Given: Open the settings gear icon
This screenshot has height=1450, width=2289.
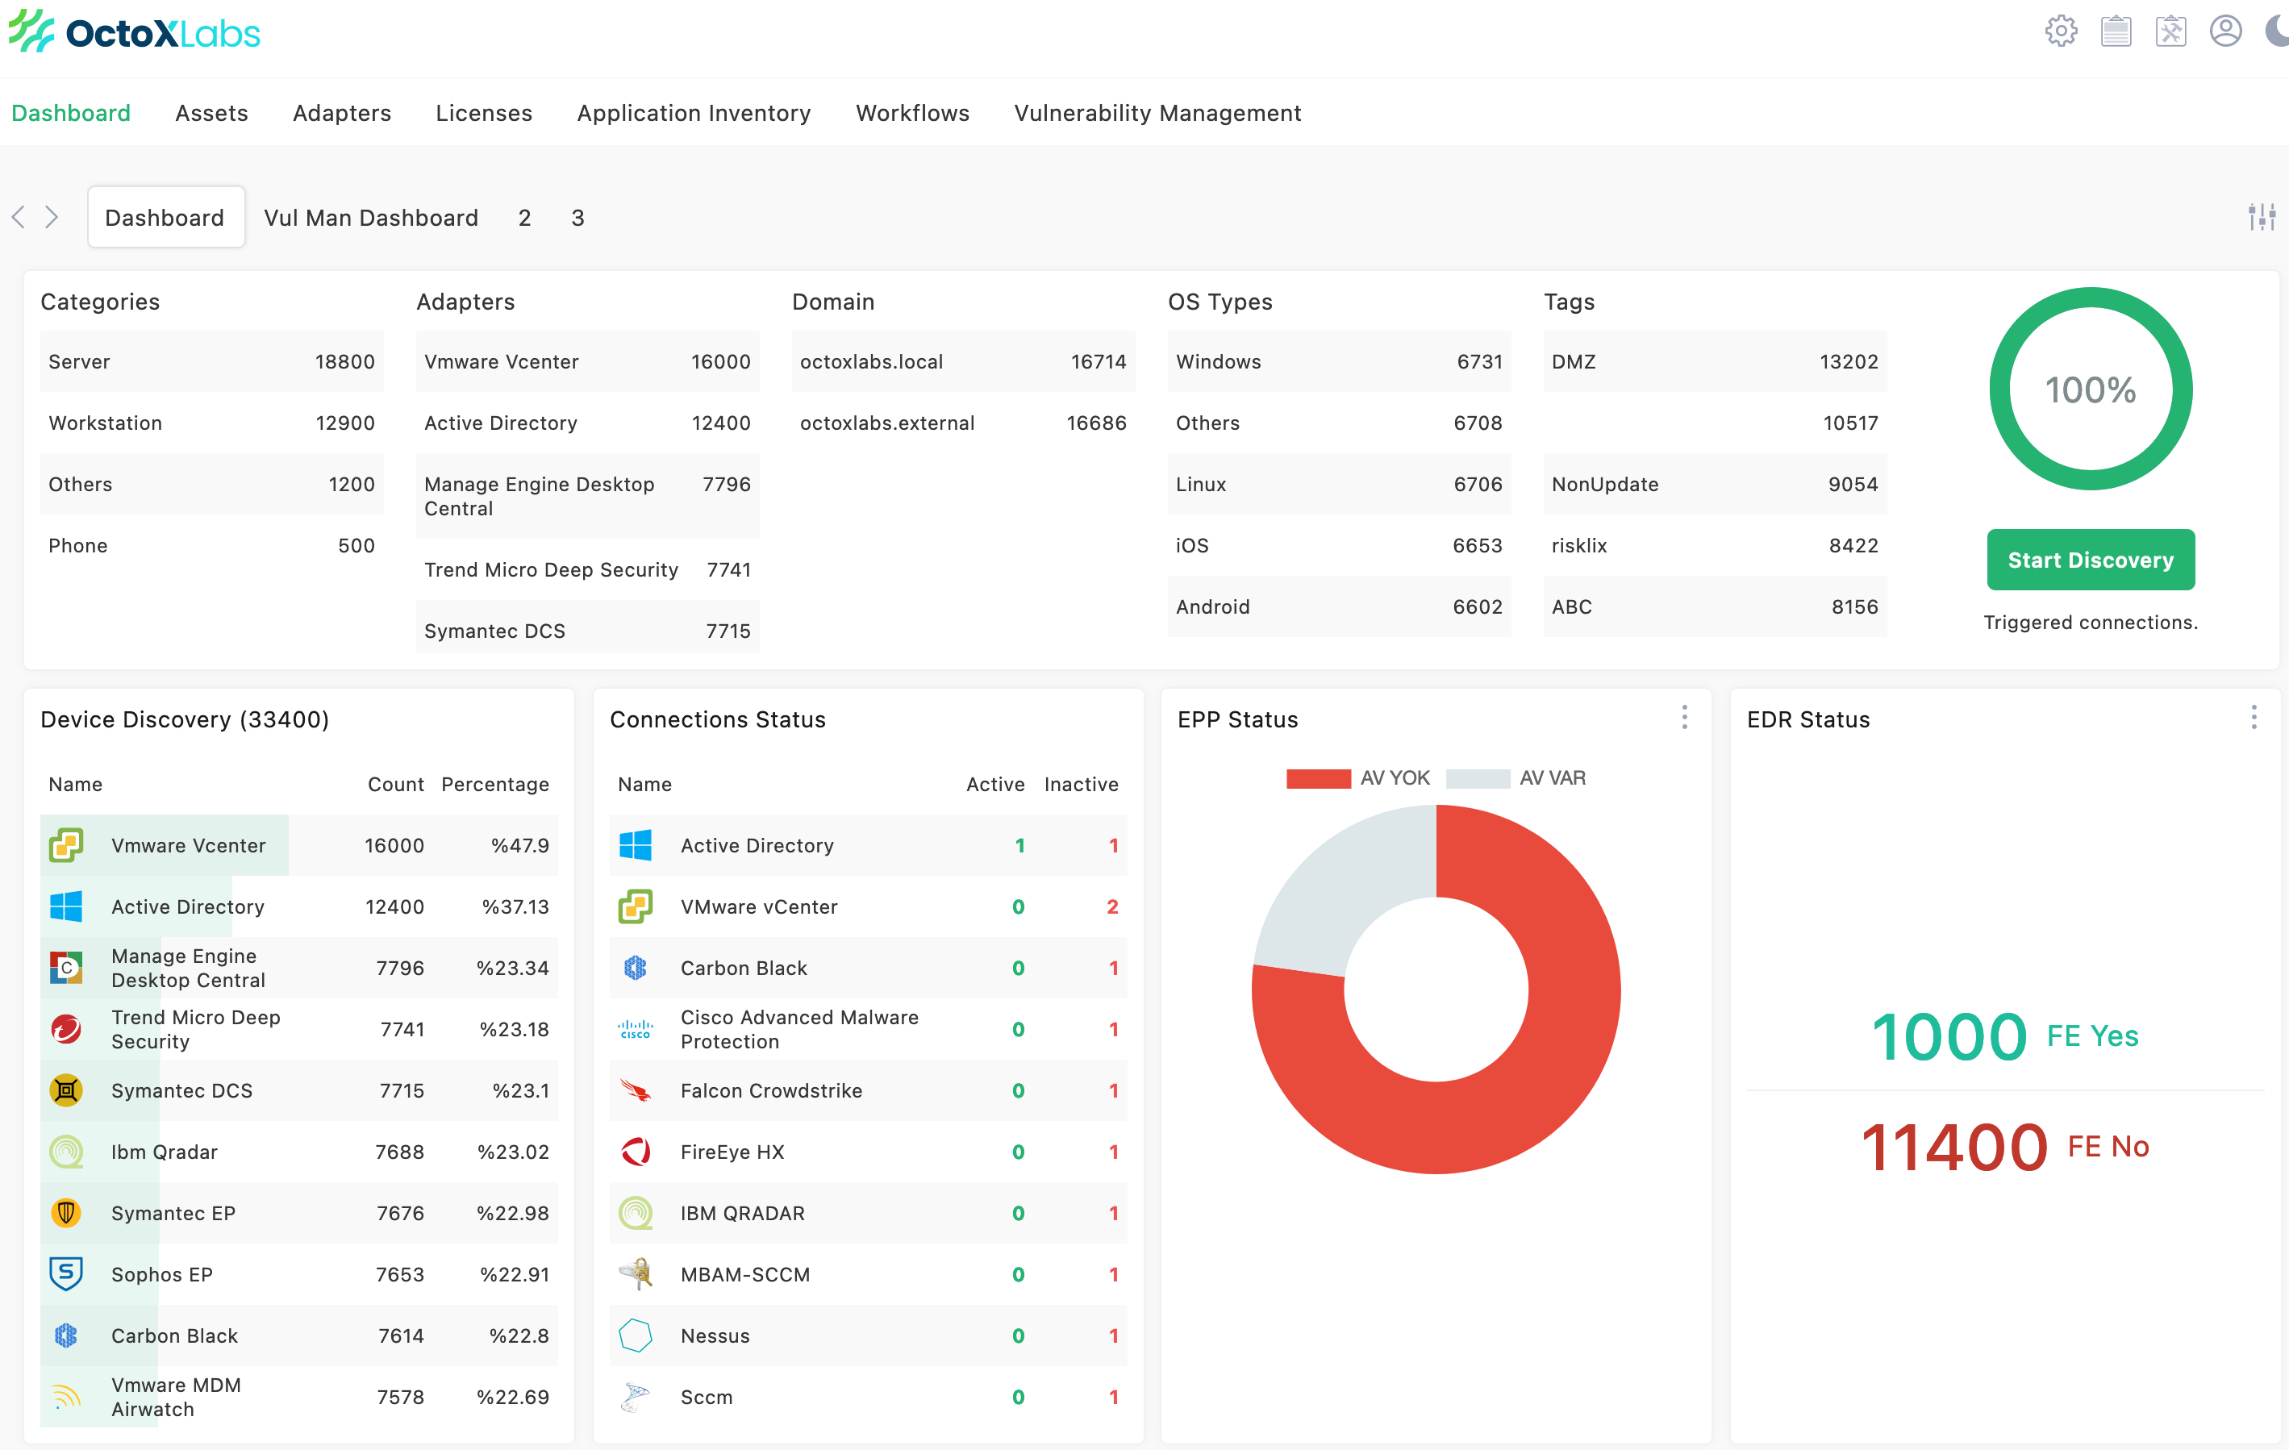Looking at the screenshot, I should (2061, 31).
